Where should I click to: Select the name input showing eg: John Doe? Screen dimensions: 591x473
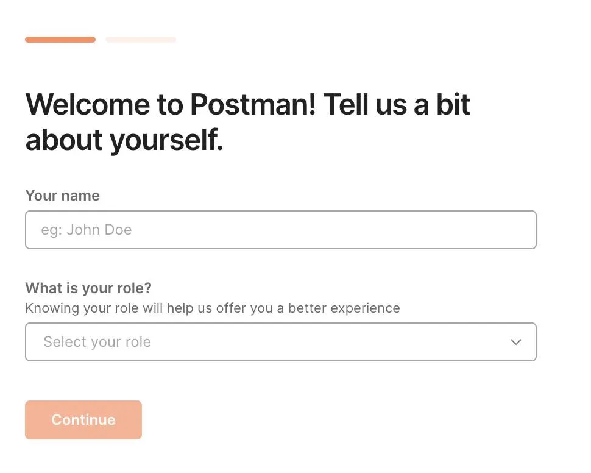[x=280, y=230]
